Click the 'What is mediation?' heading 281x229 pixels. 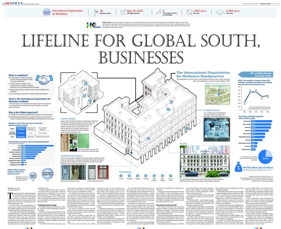coord(18,75)
